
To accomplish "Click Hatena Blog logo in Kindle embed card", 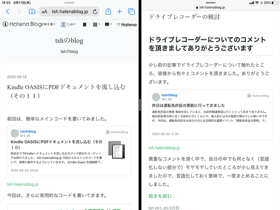I will coord(117,132).
